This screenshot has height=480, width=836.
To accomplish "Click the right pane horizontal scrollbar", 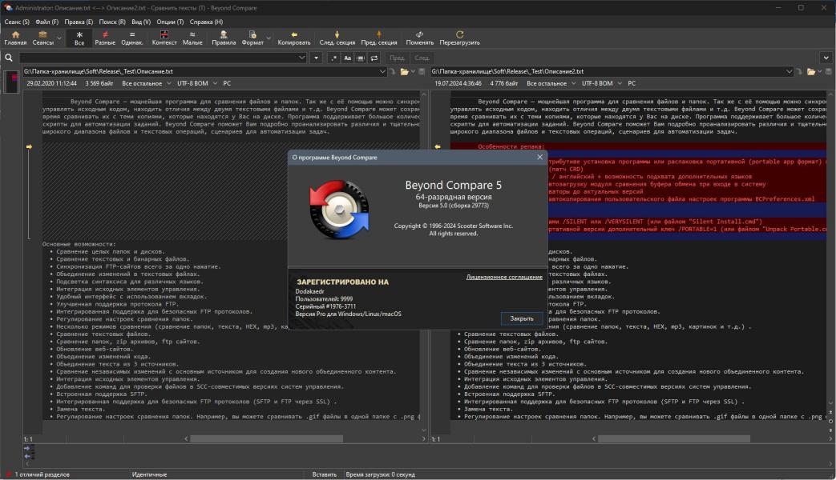I will click(x=674, y=439).
